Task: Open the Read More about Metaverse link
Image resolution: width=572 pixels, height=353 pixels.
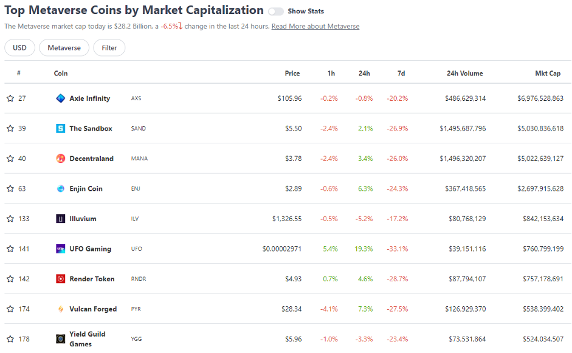Action: click(315, 27)
